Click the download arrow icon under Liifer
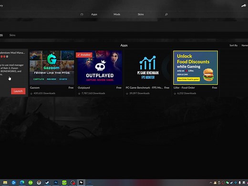 (175, 93)
